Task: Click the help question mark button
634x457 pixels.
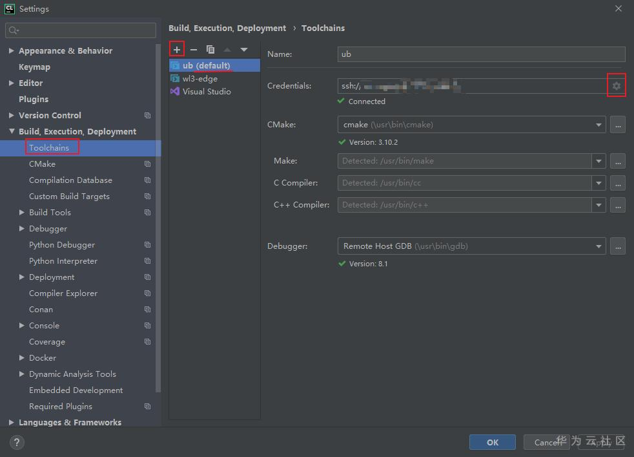Action: tap(17, 442)
